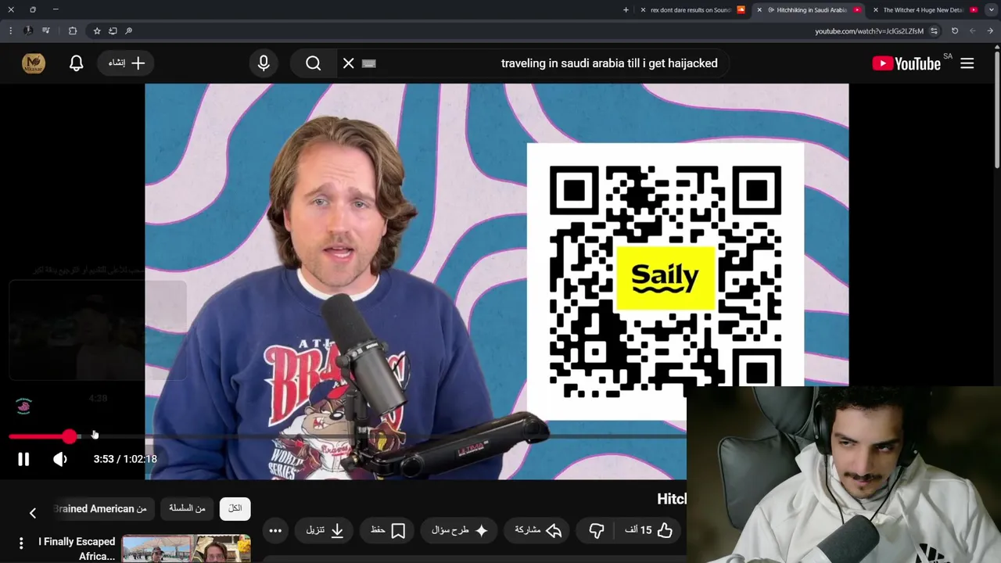Select the 'Hitchhiking in Saudi Arabia' tab

[811, 10]
